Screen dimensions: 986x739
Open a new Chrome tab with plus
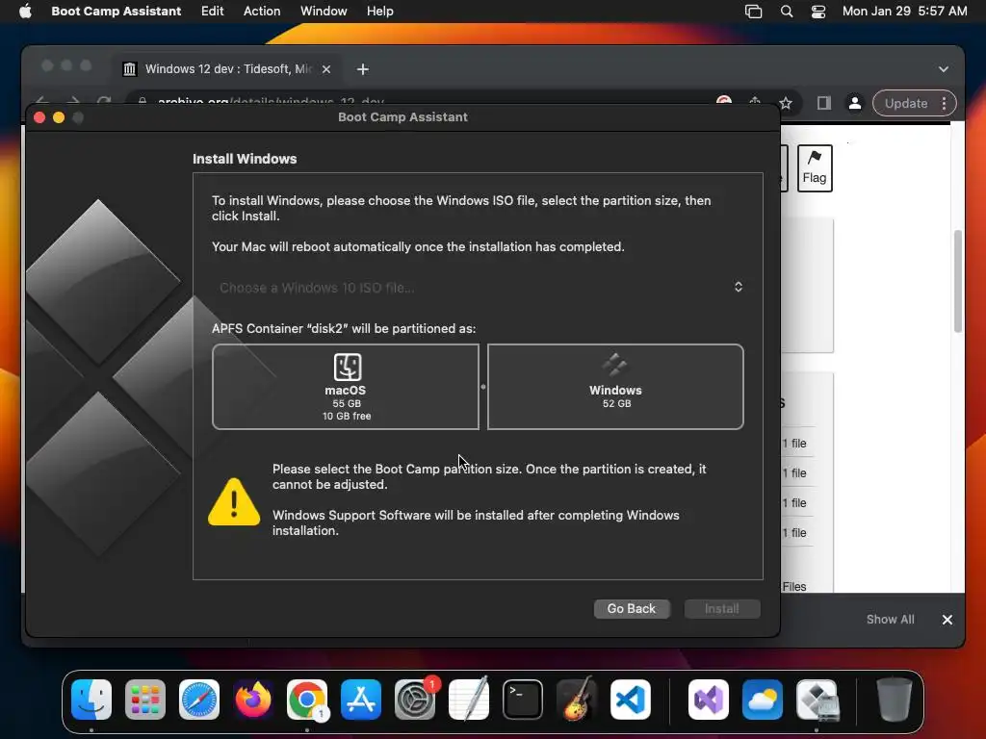point(363,69)
